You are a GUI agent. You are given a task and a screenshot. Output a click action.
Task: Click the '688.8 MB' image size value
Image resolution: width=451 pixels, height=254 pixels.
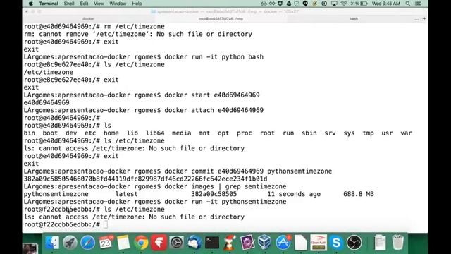click(x=359, y=194)
